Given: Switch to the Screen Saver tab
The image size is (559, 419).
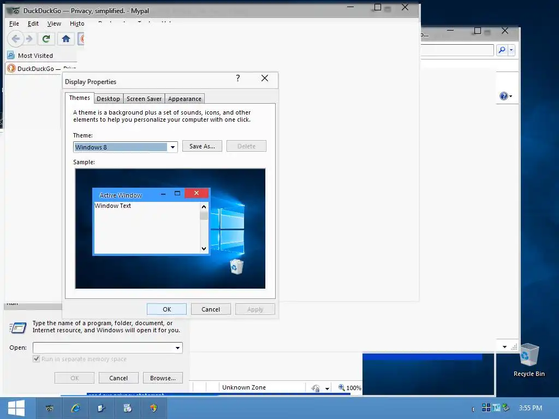Looking at the screenshot, I should (x=144, y=99).
